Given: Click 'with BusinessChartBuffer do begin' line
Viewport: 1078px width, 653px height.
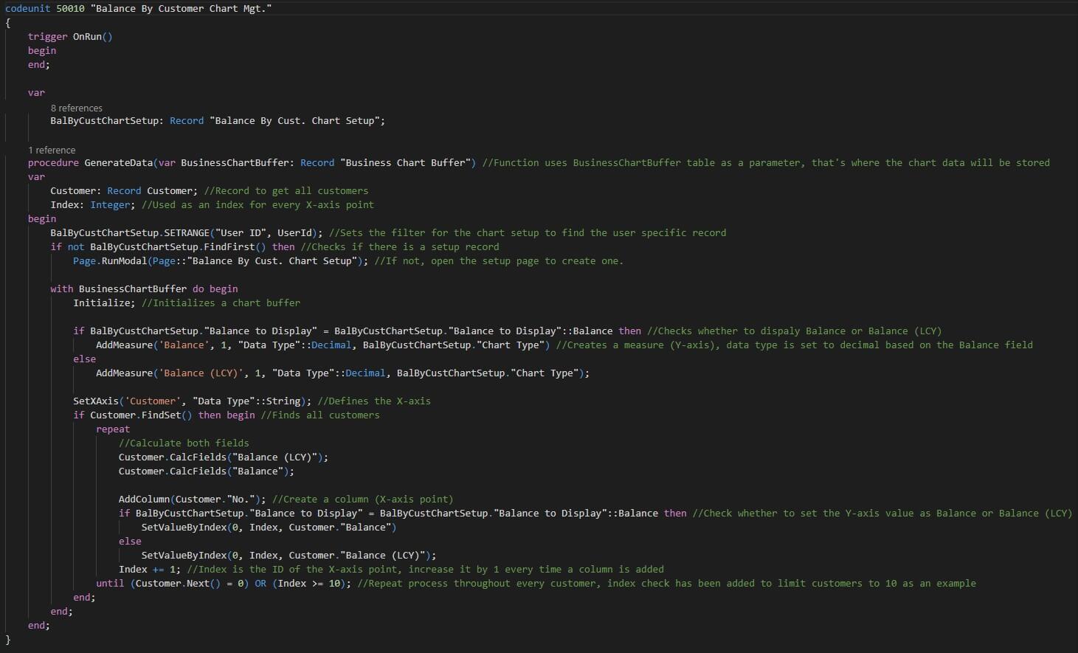Looking at the screenshot, I should pos(144,289).
